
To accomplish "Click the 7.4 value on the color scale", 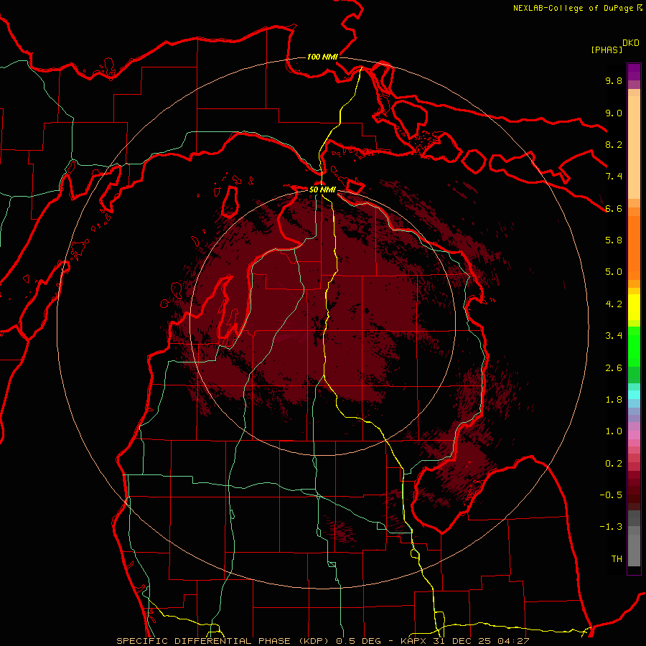I will 614,177.
